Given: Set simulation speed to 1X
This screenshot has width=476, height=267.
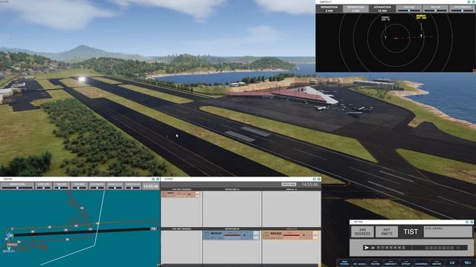Looking at the screenshot, I should point(452,263).
